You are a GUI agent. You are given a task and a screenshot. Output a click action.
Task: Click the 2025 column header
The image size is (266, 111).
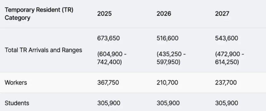pos(104,14)
